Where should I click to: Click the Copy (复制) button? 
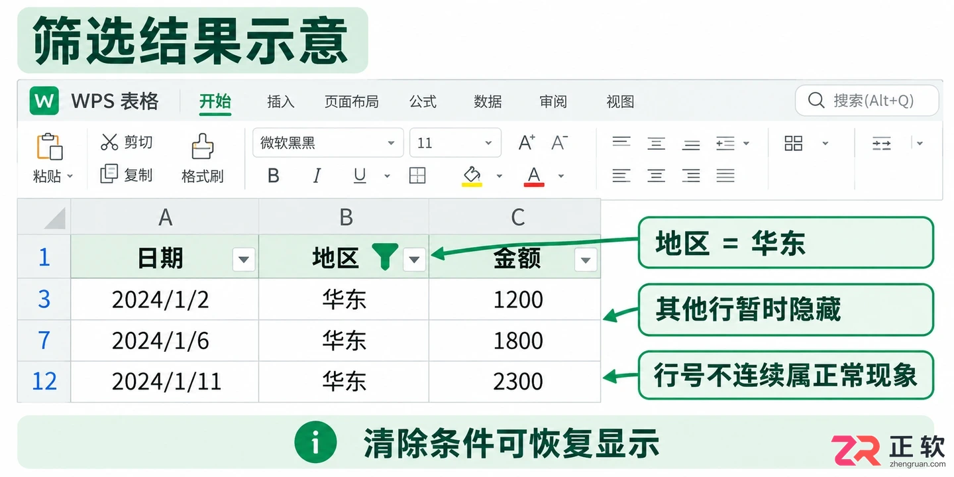pos(126,175)
